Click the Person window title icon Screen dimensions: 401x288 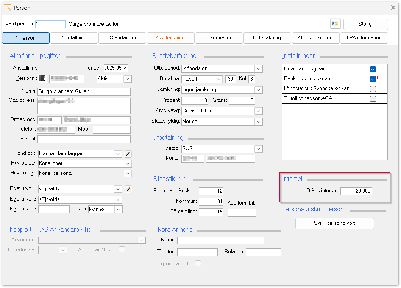7,8
